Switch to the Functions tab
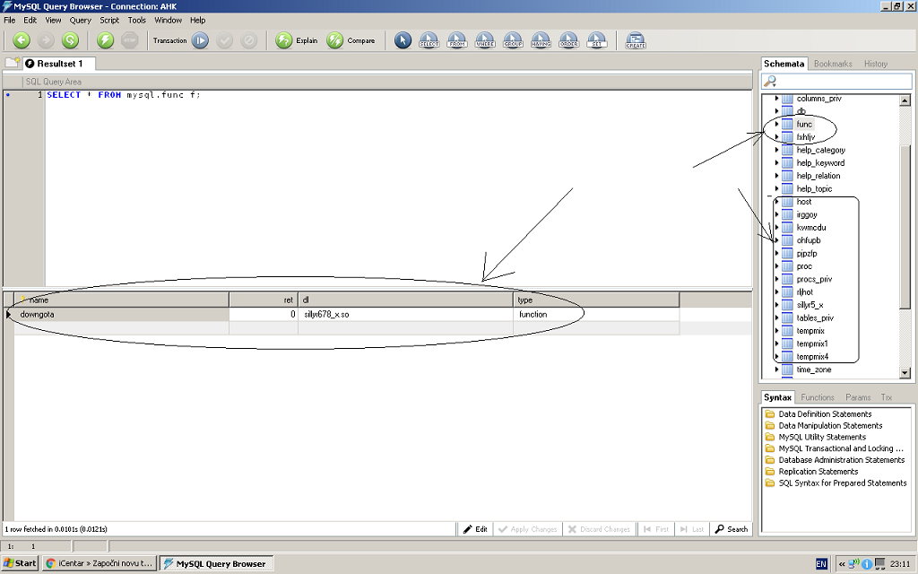The image size is (918, 574). point(817,397)
